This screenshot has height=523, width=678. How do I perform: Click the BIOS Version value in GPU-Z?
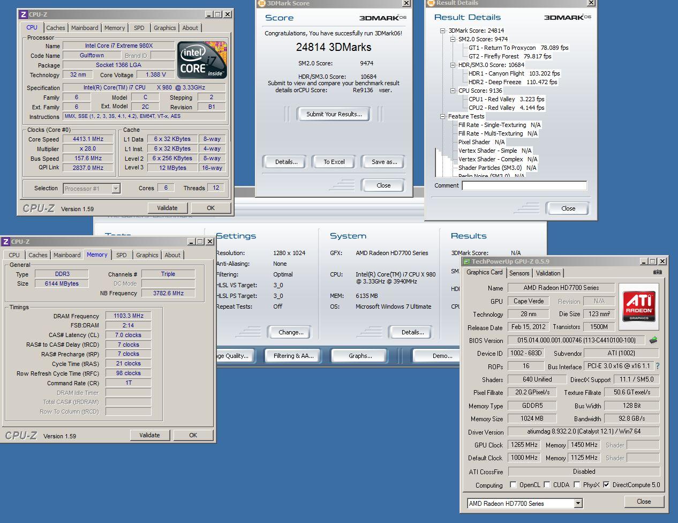pos(577,340)
